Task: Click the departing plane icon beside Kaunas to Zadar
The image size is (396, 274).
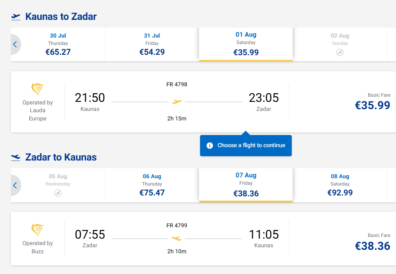Action: pos(16,17)
